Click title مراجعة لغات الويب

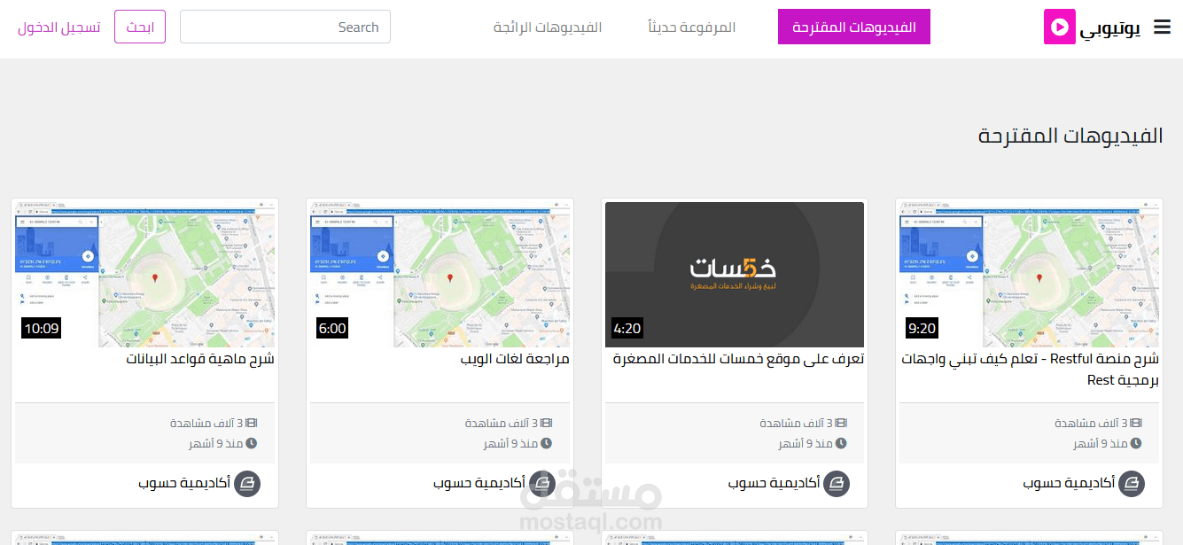(515, 359)
